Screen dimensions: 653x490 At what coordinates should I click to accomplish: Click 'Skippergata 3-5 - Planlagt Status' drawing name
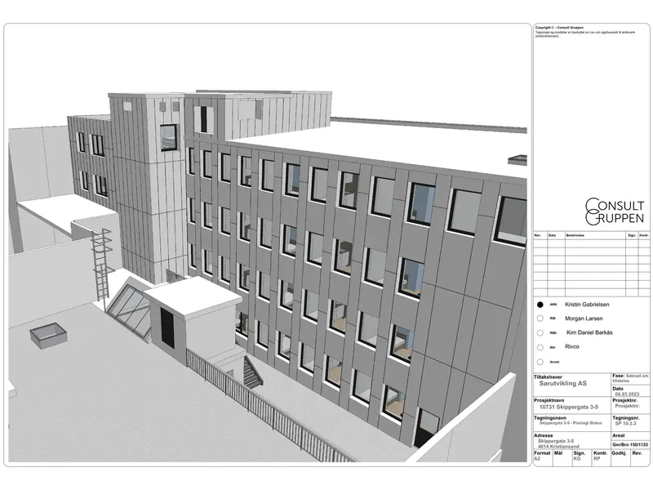pos(571,423)
